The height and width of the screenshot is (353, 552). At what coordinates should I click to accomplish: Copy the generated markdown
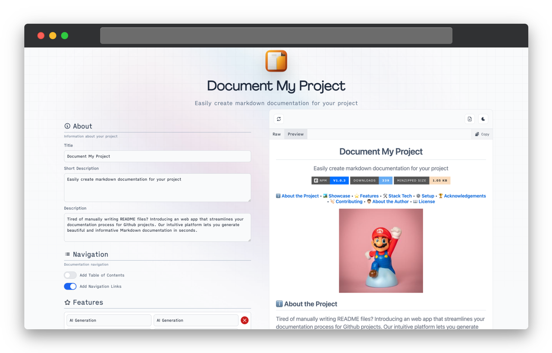tap(481, 134)
